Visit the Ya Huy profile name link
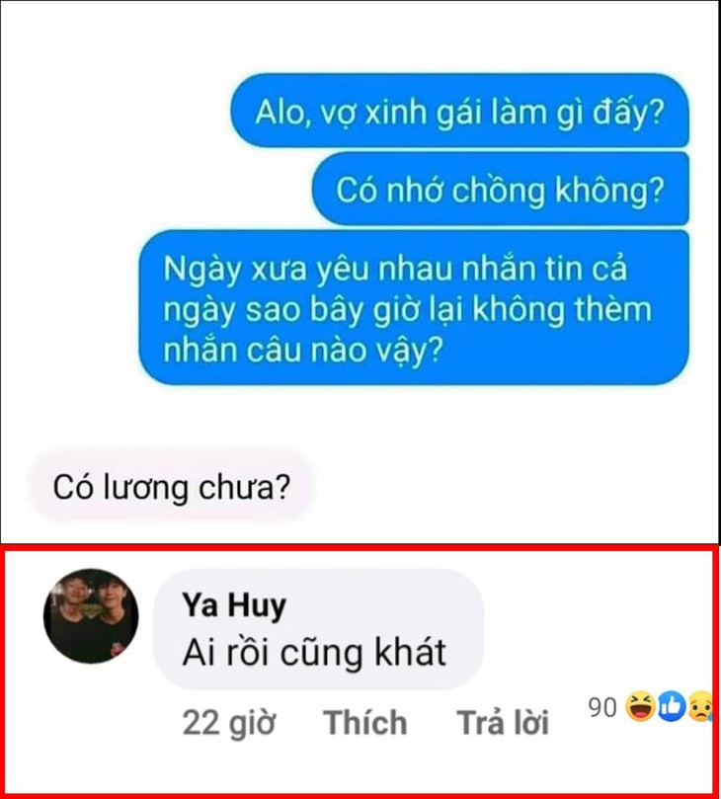Image resolution: width=721 pixels, height=799 pixels. point(234,605)
